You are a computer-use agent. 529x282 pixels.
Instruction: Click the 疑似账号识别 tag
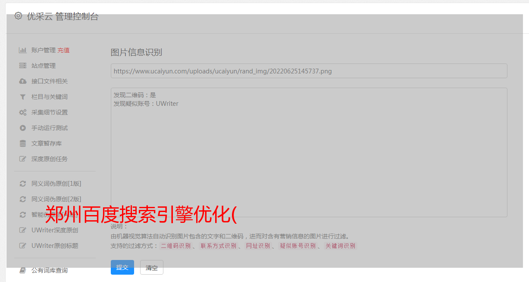click(x=297, y=246)
